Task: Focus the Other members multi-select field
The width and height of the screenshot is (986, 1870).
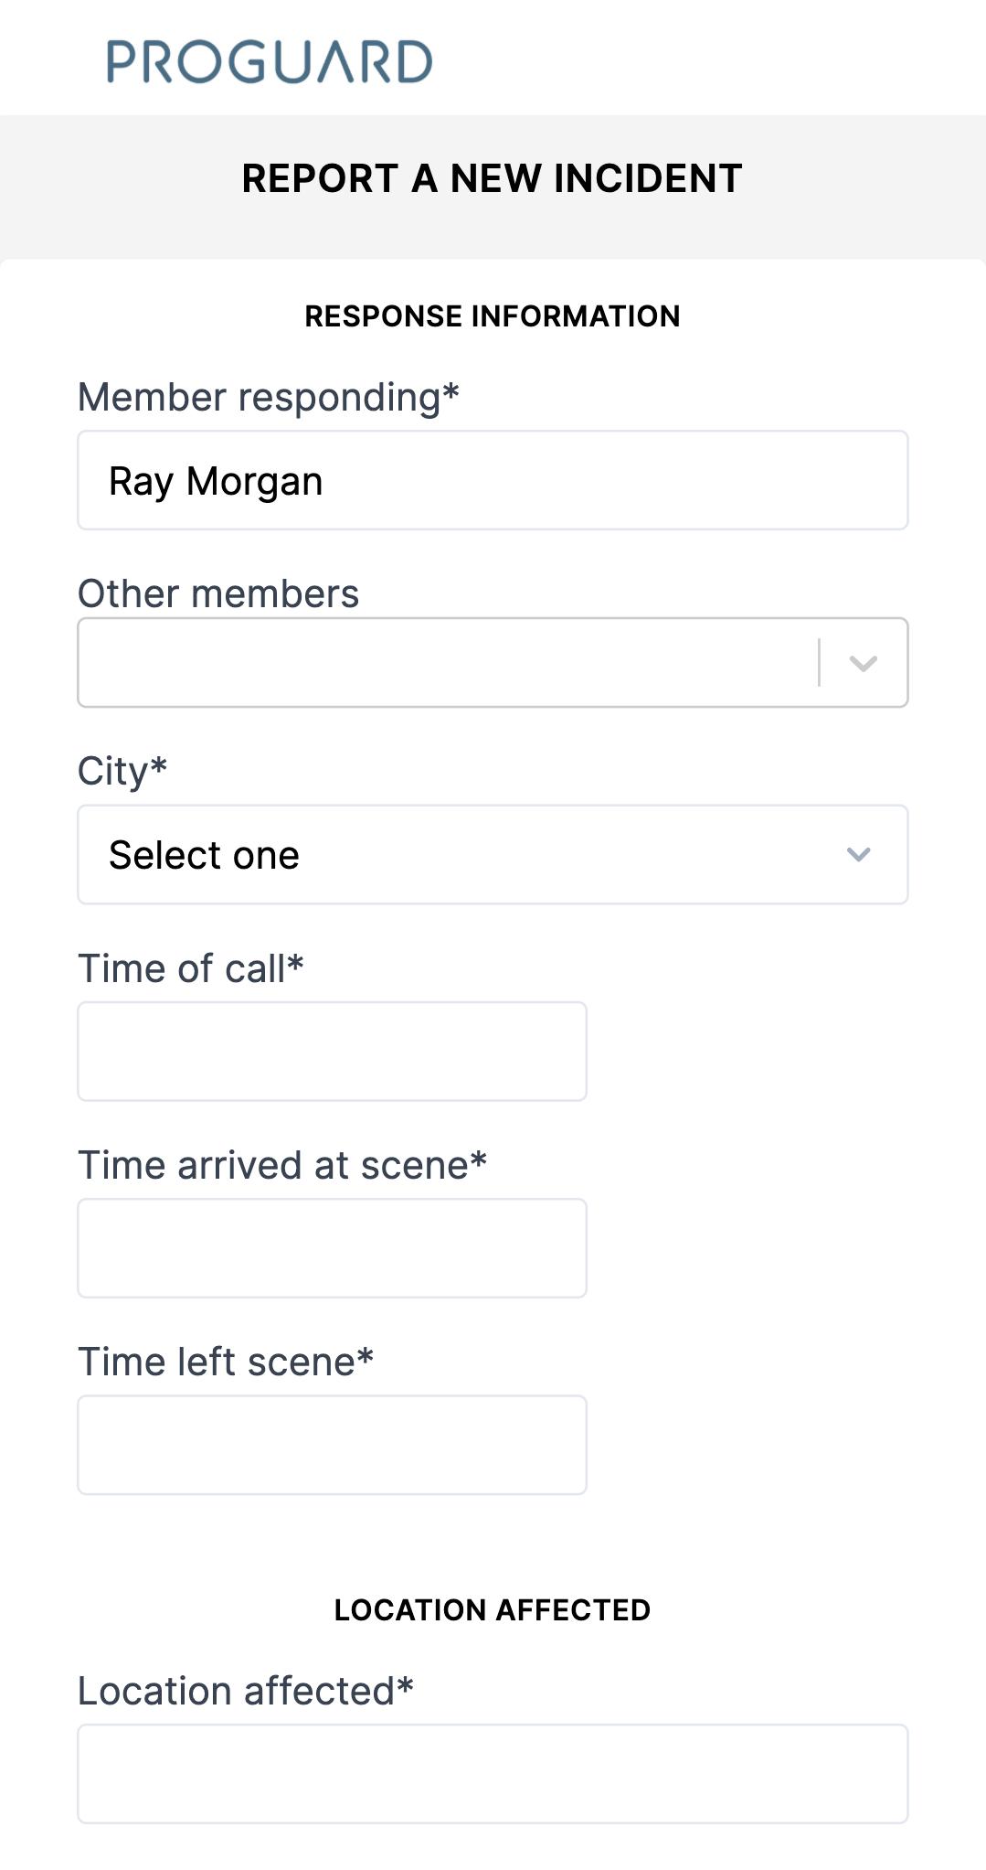Action: (x=493, y=662)
